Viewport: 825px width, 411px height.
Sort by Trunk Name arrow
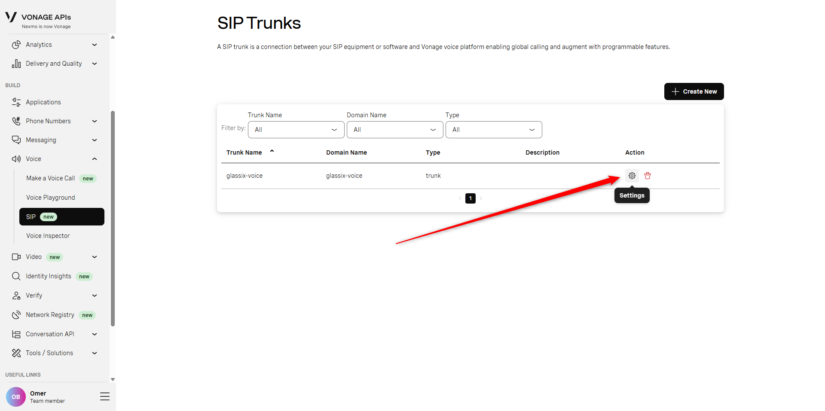(272, 151)
